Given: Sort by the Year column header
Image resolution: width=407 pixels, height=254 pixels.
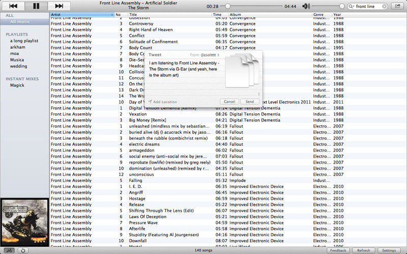Looking at the screenshot, I should [337, 15].
